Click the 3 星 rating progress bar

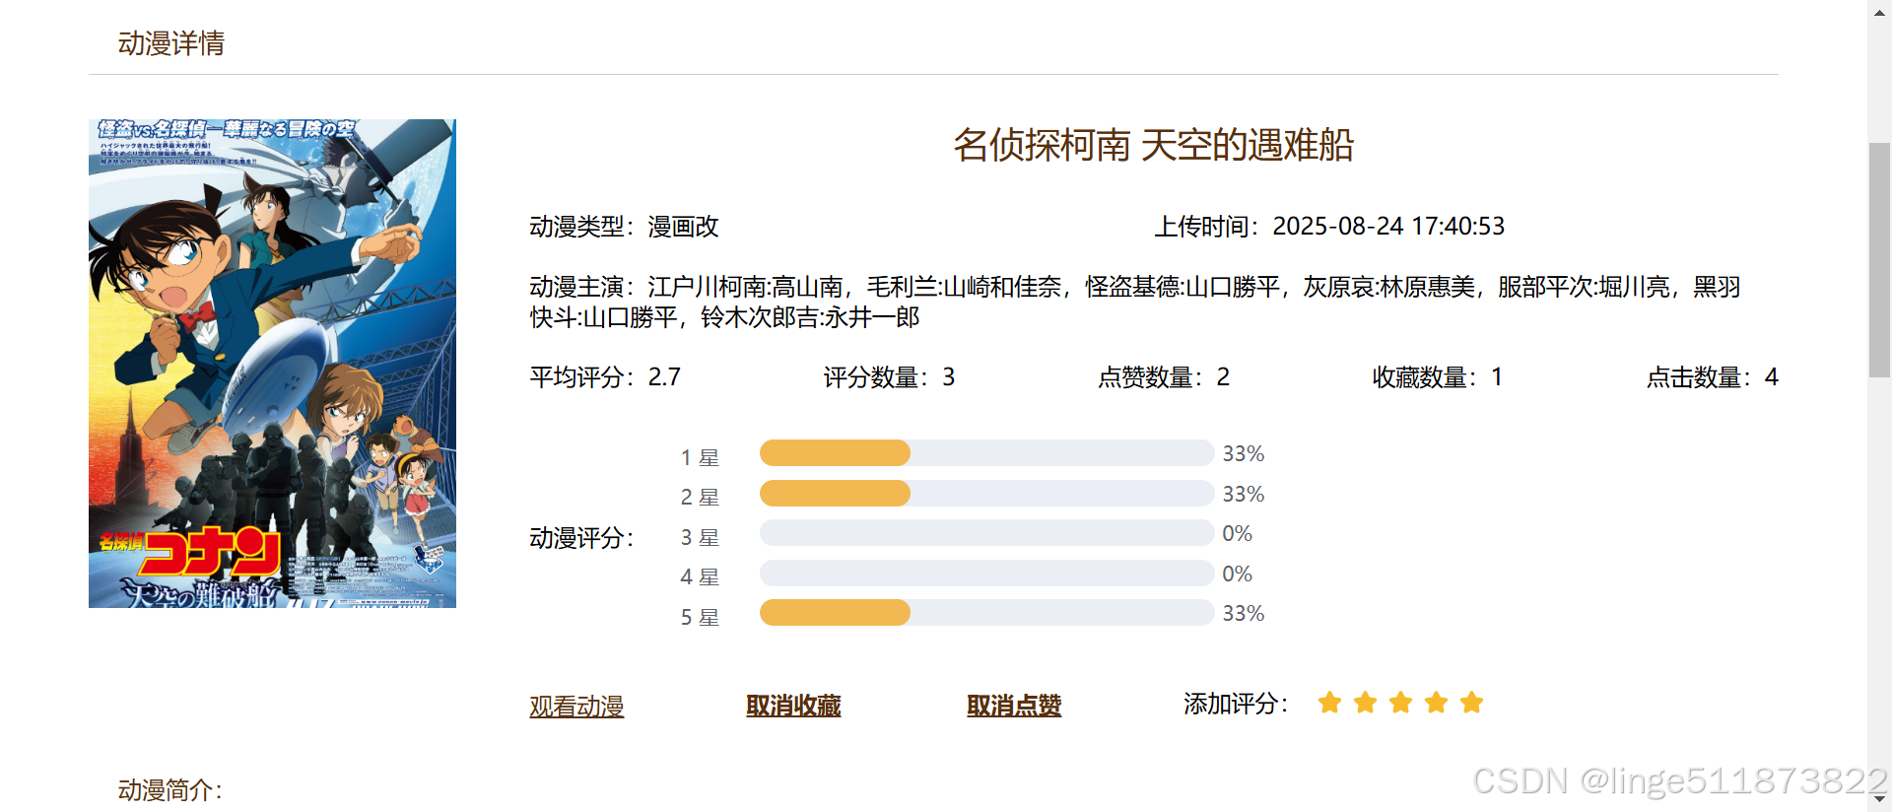click(x=986, y=533)
